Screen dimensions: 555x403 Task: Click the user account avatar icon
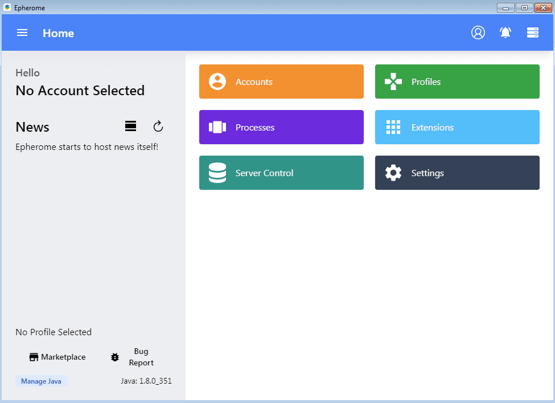pyautogui.click(x=478, y=32)
